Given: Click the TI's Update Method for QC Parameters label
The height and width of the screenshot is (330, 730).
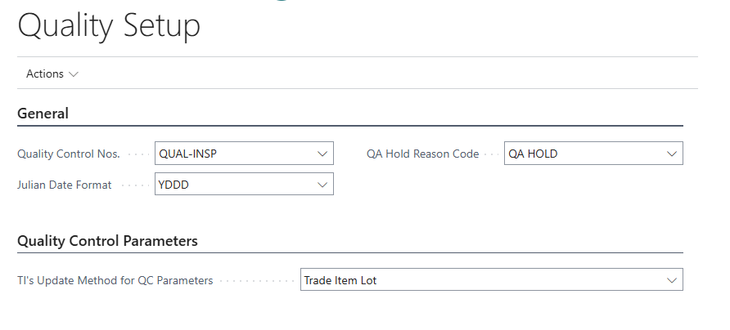Looking at the screenshot, I should [x=115, y=280].
